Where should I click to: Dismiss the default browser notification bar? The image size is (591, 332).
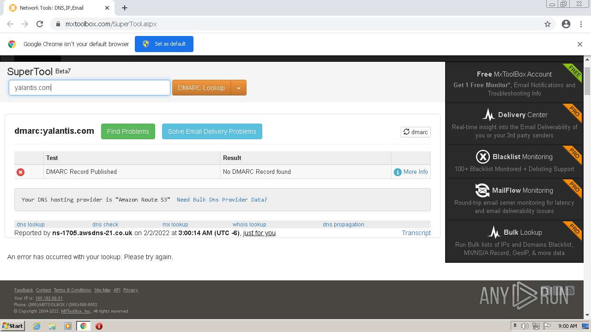click(x=580, y=44)
